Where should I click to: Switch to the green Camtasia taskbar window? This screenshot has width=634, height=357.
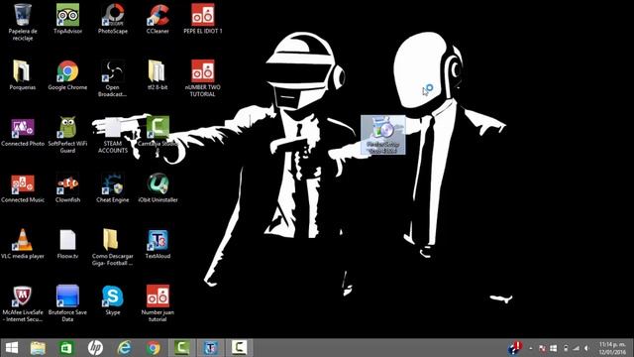181,348
